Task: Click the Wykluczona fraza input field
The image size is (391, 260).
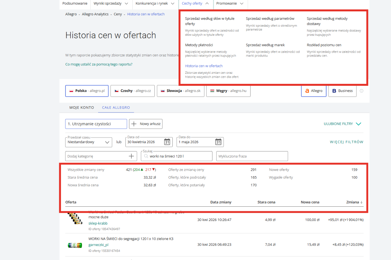Action: click(252, 156)
